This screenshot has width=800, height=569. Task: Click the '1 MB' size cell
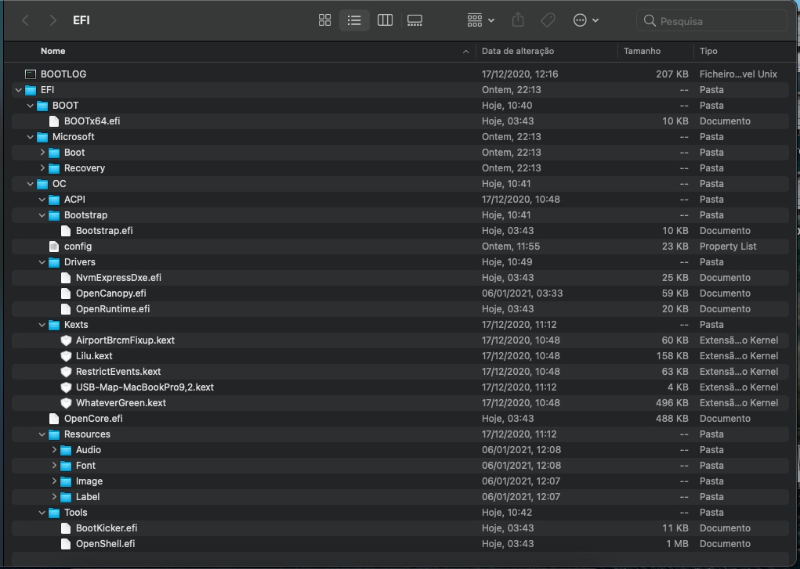(677, 544)
